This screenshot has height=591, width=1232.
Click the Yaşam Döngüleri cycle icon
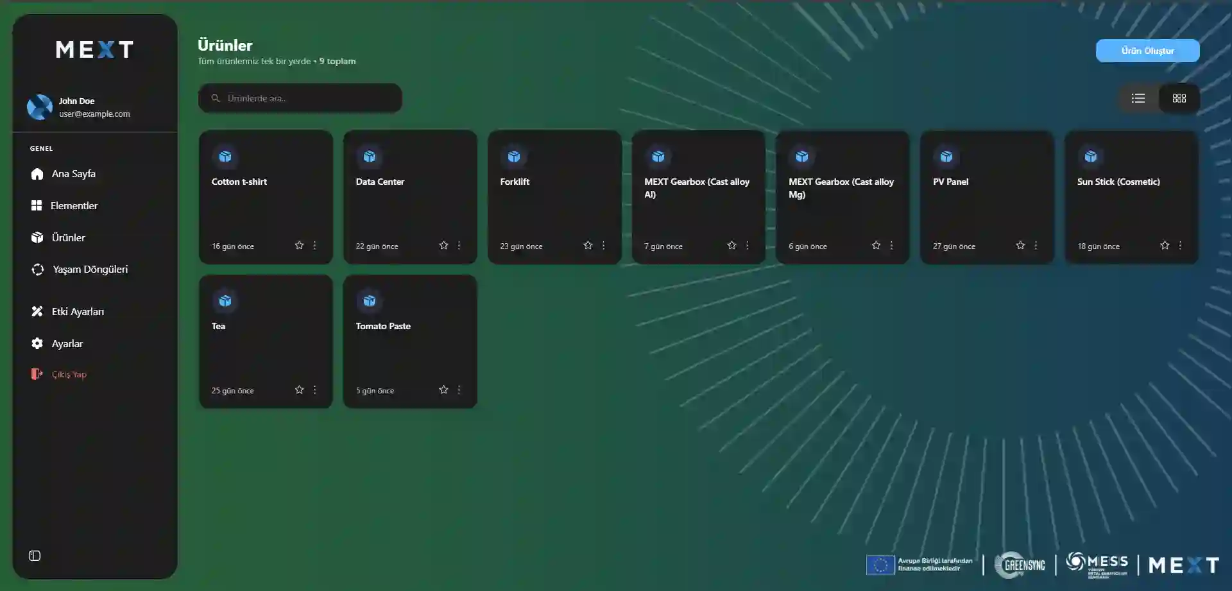coord(38,270)
